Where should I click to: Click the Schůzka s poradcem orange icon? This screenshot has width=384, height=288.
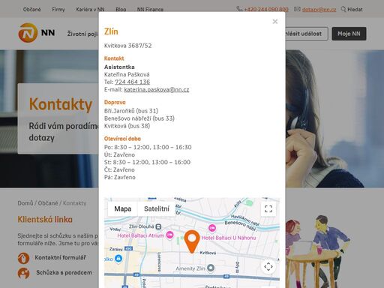point(23,273)
